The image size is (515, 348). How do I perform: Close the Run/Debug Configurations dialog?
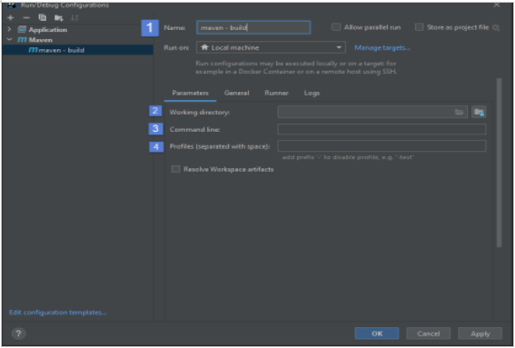pos(497,5)
